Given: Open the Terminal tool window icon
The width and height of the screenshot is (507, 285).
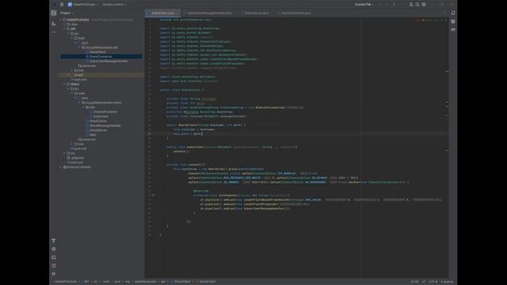Looking at the screenshot, I should tap(54, 257).
